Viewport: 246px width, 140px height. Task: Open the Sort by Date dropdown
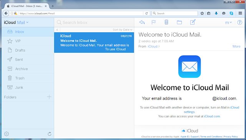(123, 30)
